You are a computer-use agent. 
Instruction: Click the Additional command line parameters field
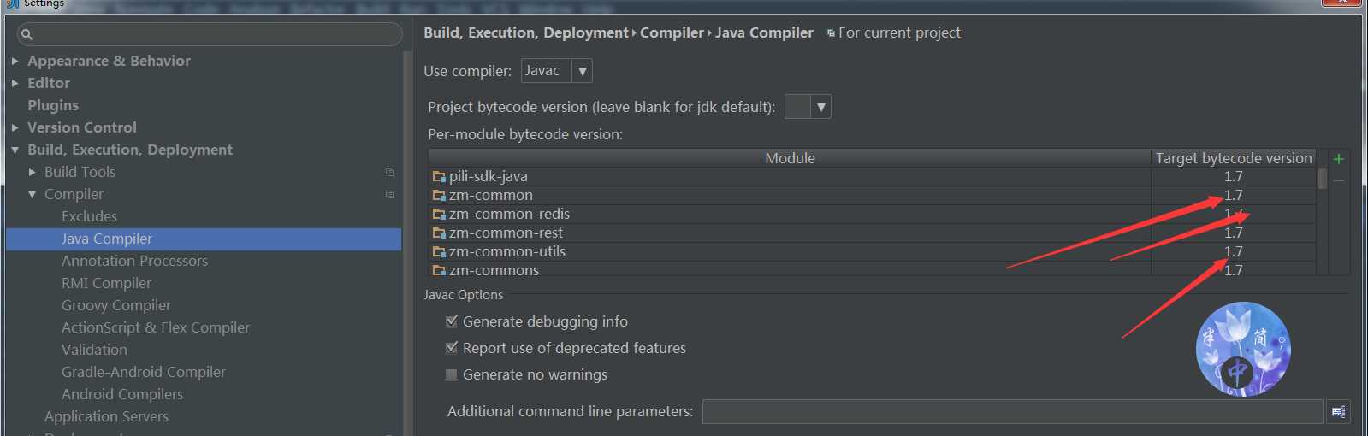pos(1013,411)
